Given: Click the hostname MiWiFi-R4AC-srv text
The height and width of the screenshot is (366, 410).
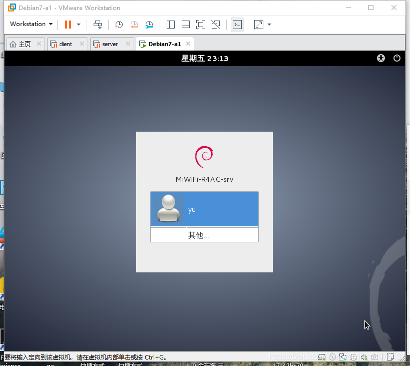Looking at the screenshot, I should pyautogui.click(x=204, y=179).
